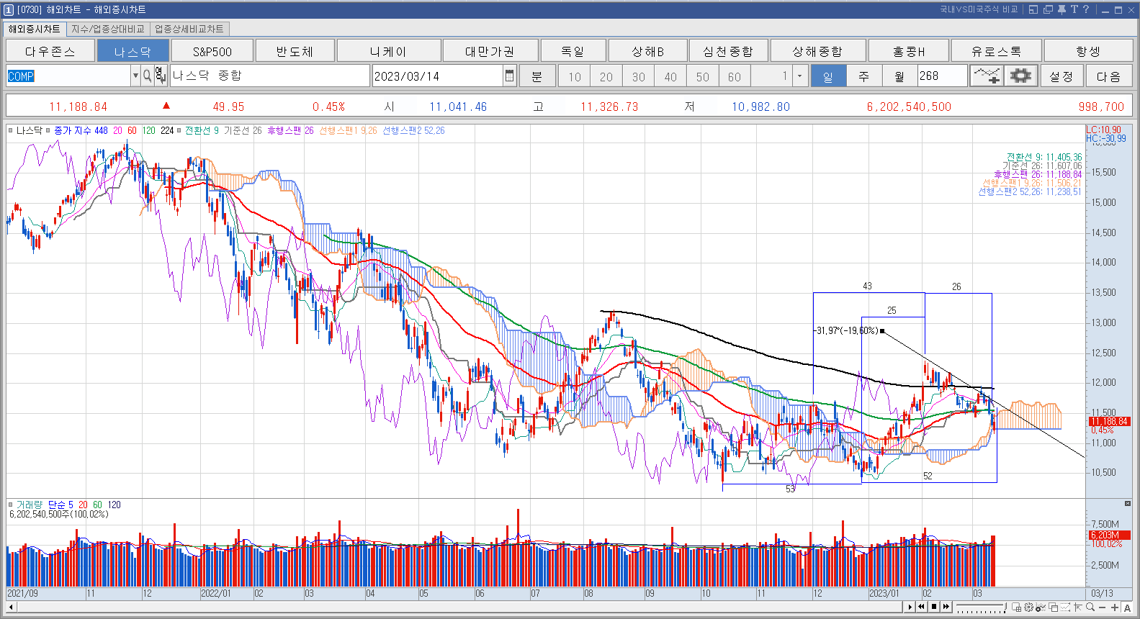The image size is (1140, 619).
Task: Stop the chart replay
Action: 934,607
